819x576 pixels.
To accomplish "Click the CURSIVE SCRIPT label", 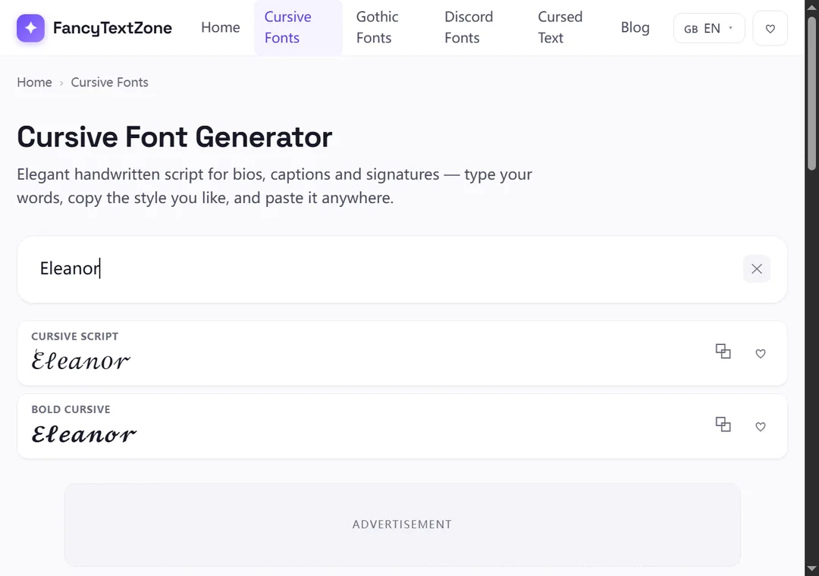I will tap(74, 337).
